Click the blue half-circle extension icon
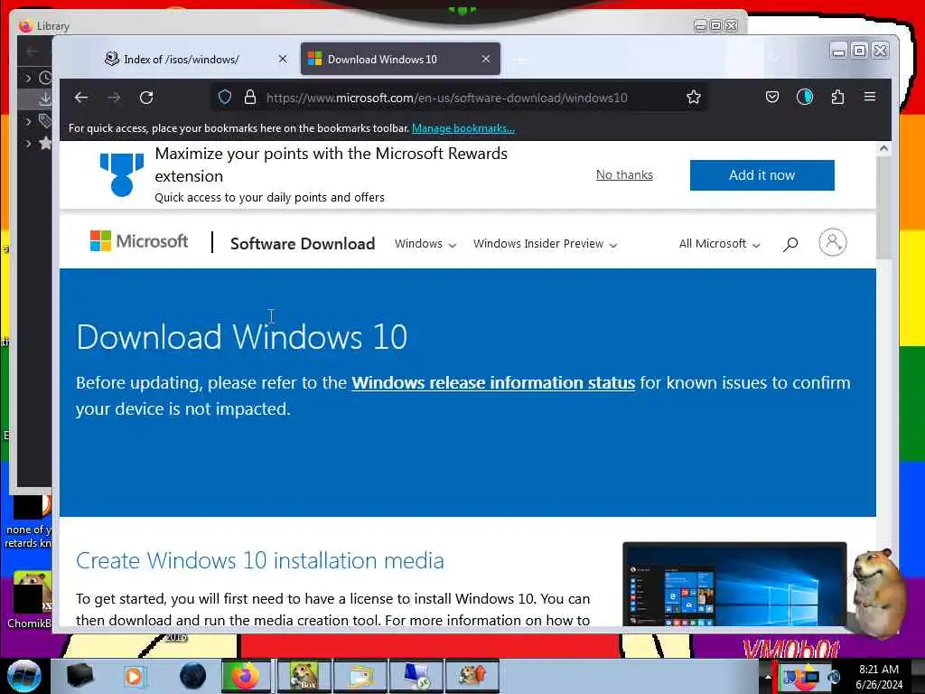Viewport: 925px width, 694px height. [x=805, y=97]
